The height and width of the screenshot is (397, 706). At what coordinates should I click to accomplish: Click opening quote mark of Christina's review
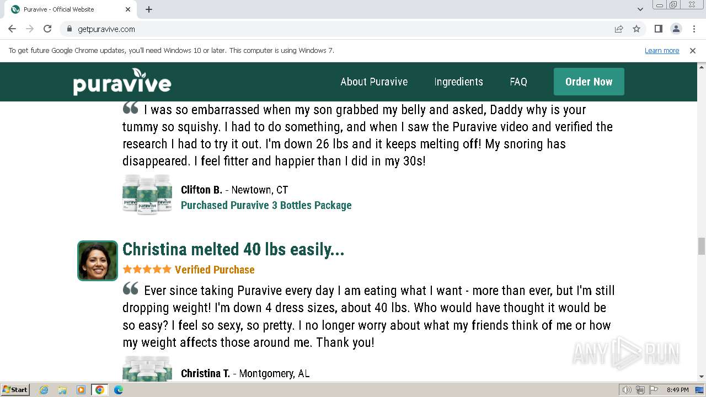131,288
